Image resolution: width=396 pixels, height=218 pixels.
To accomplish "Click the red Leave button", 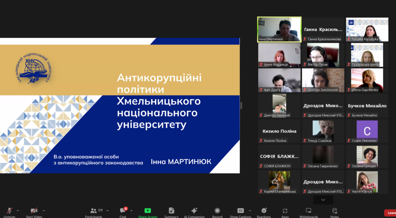I will [x=390, y=213].
